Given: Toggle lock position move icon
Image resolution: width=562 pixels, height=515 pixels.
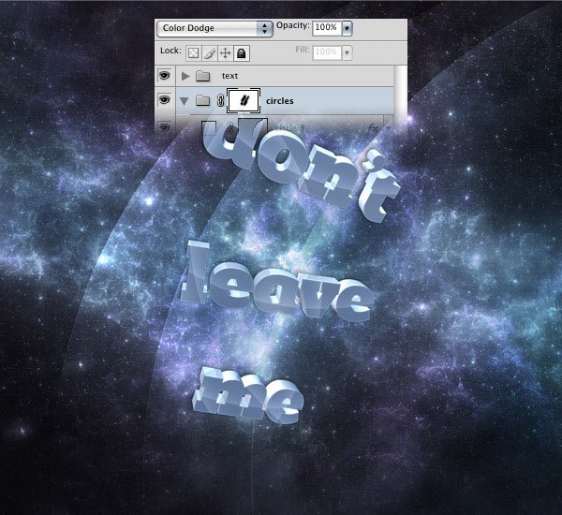Looking at the screenshot, I should 225,53.
